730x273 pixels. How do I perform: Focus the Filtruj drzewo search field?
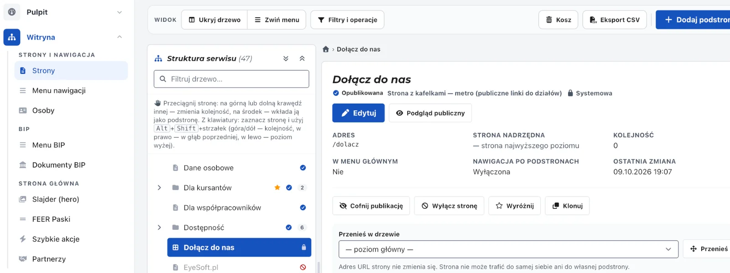[231, 79]
